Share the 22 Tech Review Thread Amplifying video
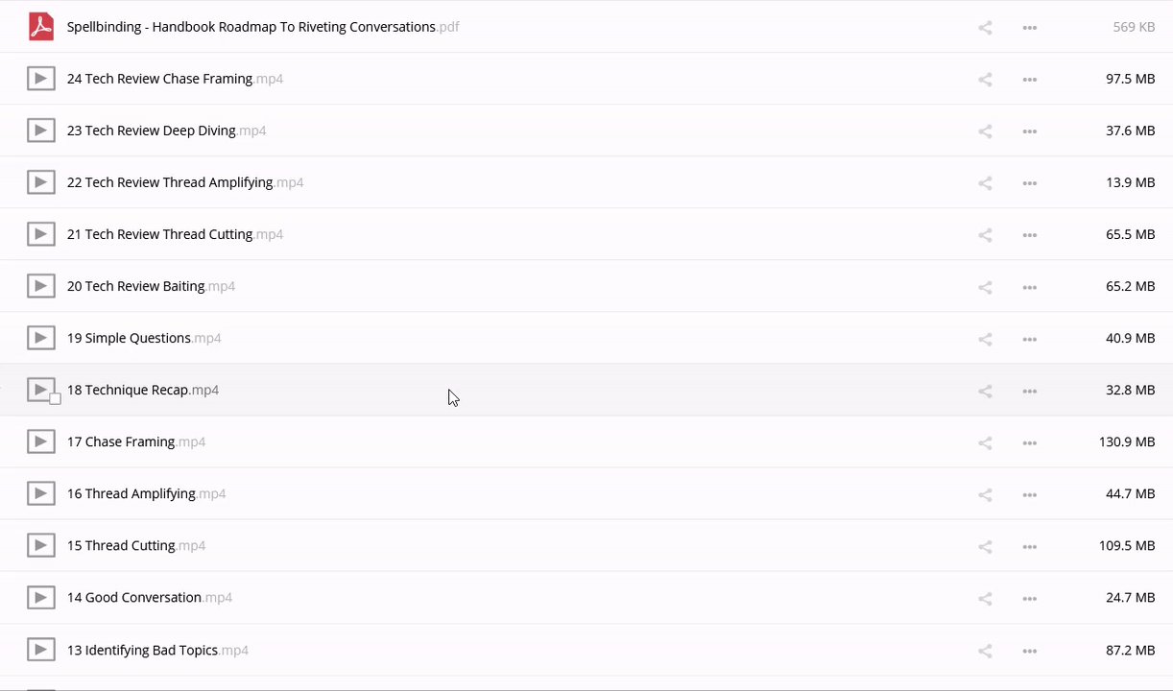 coord(985,183)
